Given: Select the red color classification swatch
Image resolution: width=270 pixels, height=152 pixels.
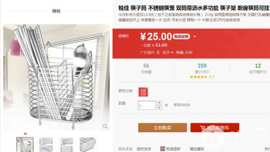Looking at the screenshot, I should (x=143, y=92).
